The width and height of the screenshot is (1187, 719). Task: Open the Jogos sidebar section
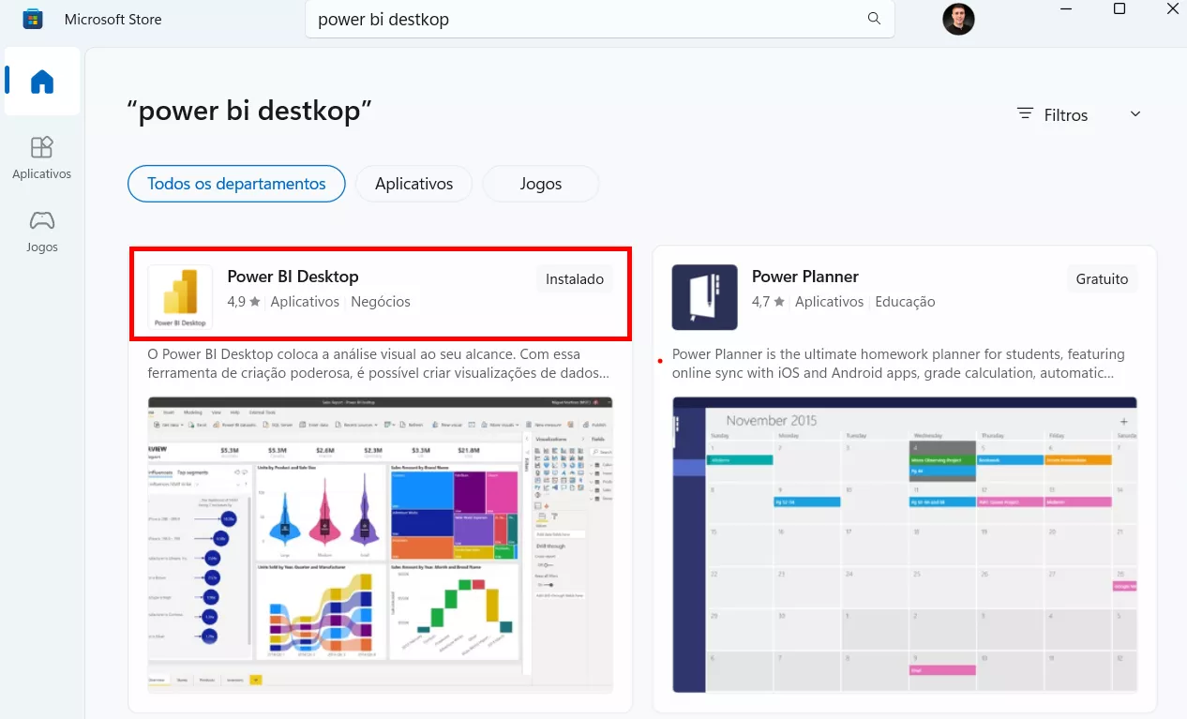[x=42, y=232]
